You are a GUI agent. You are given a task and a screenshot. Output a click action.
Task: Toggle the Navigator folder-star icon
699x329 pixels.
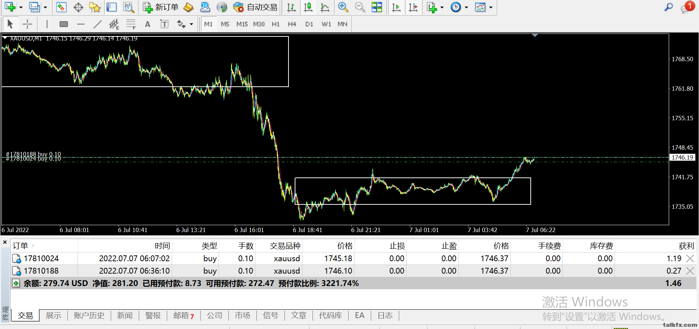pos(95,7)
